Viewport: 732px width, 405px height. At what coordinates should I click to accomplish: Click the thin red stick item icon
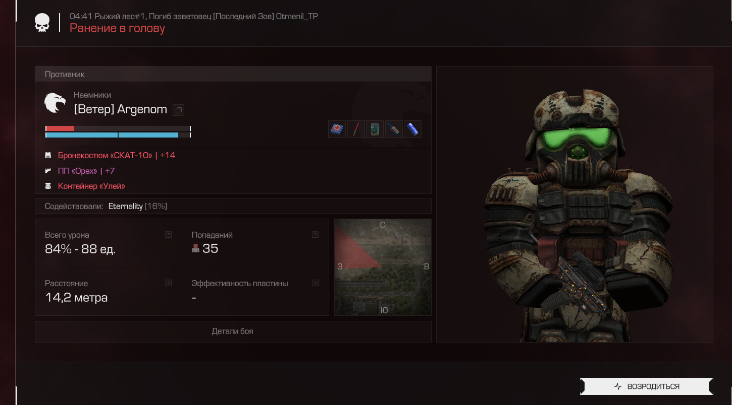coord(356,129)
